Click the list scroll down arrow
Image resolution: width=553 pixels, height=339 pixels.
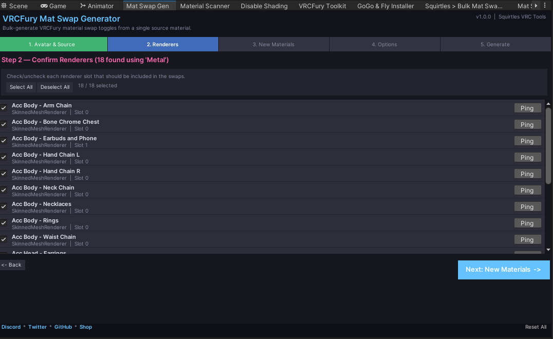[x=548, y=250]
